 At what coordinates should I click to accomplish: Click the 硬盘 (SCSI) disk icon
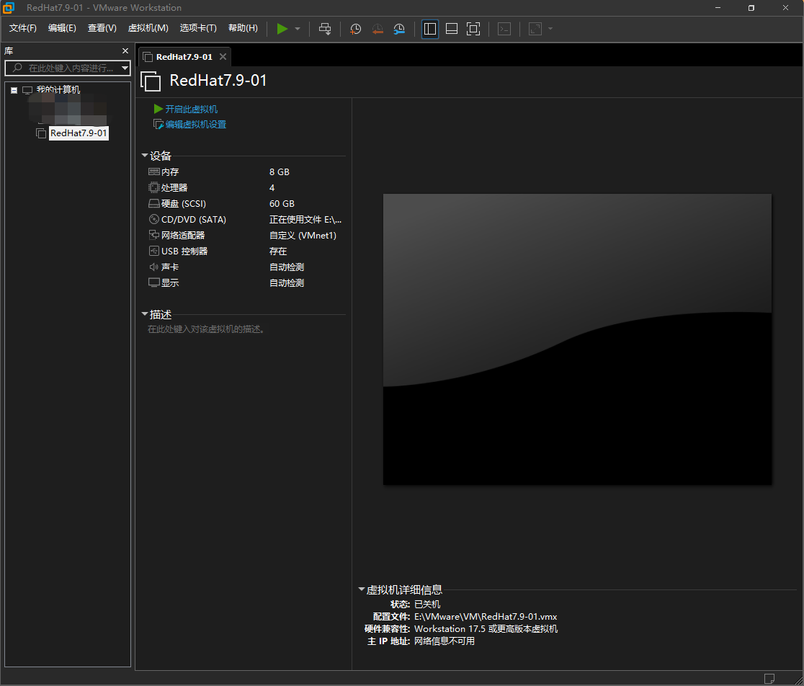154,203
